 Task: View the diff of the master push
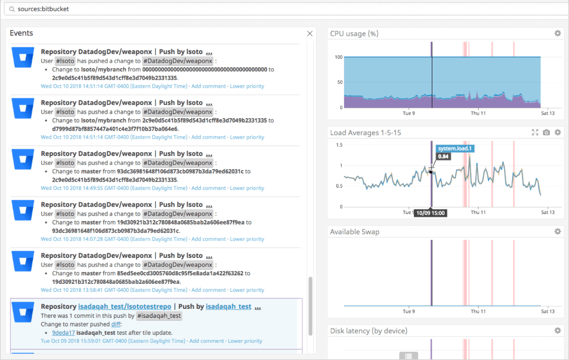[x=116, y=324]
